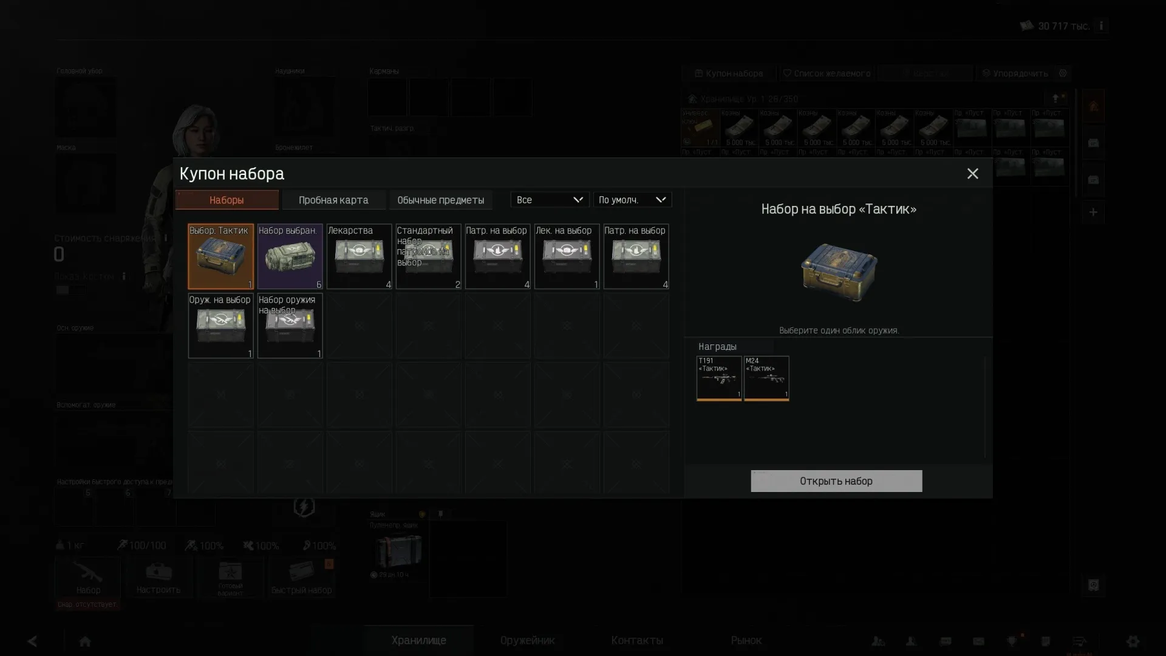This screenshot has height=656, width=1166.
Task: Select the «Выбор: Тактик» crate
Action: click(220, 256)
